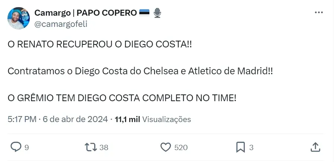Image resolution: width=336 pixels, height=162 pixels.
Task: Open Camargo's profile picture
Action: tap(19, 18)
